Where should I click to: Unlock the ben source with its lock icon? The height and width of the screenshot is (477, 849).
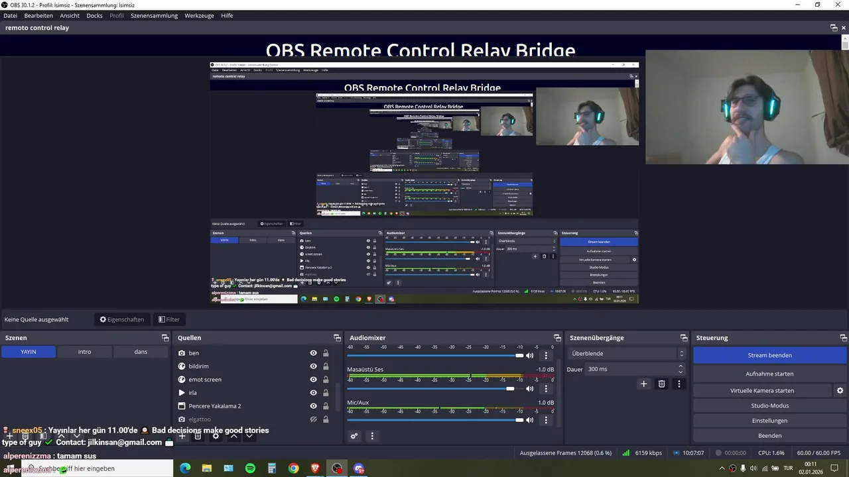coord(326,353)
